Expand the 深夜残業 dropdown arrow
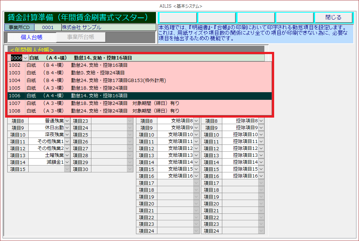The image size is (359, 241). (67, 135)
